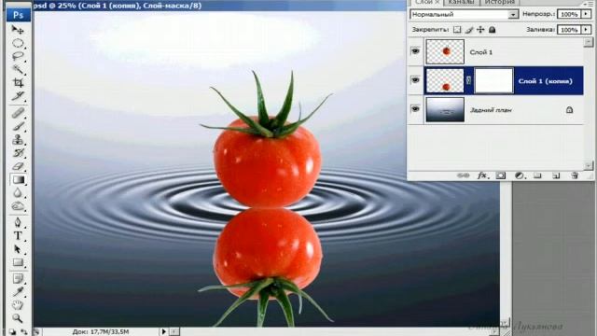Create a new layer group
This screenshot has width=597, height=336.
(537, 175)
